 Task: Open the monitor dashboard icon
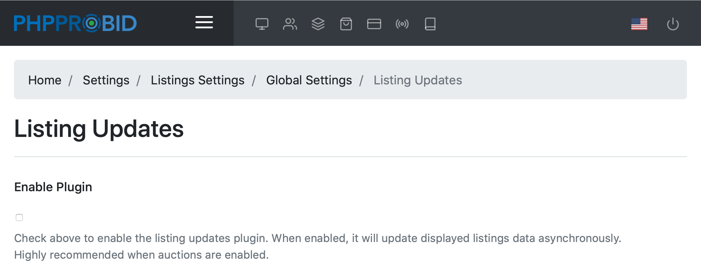tap(262, 24)
